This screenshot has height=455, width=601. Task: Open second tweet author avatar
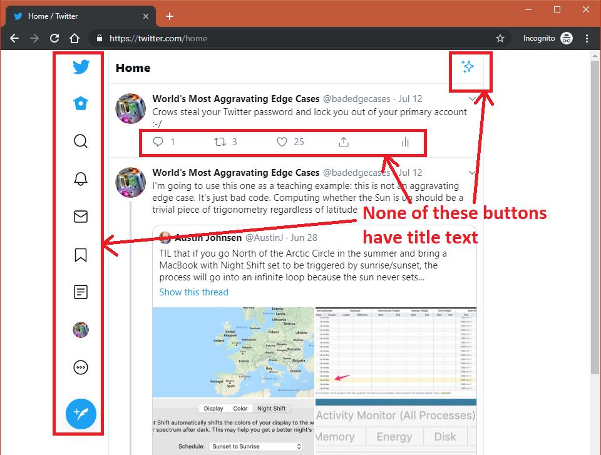(x=131, y=182)
